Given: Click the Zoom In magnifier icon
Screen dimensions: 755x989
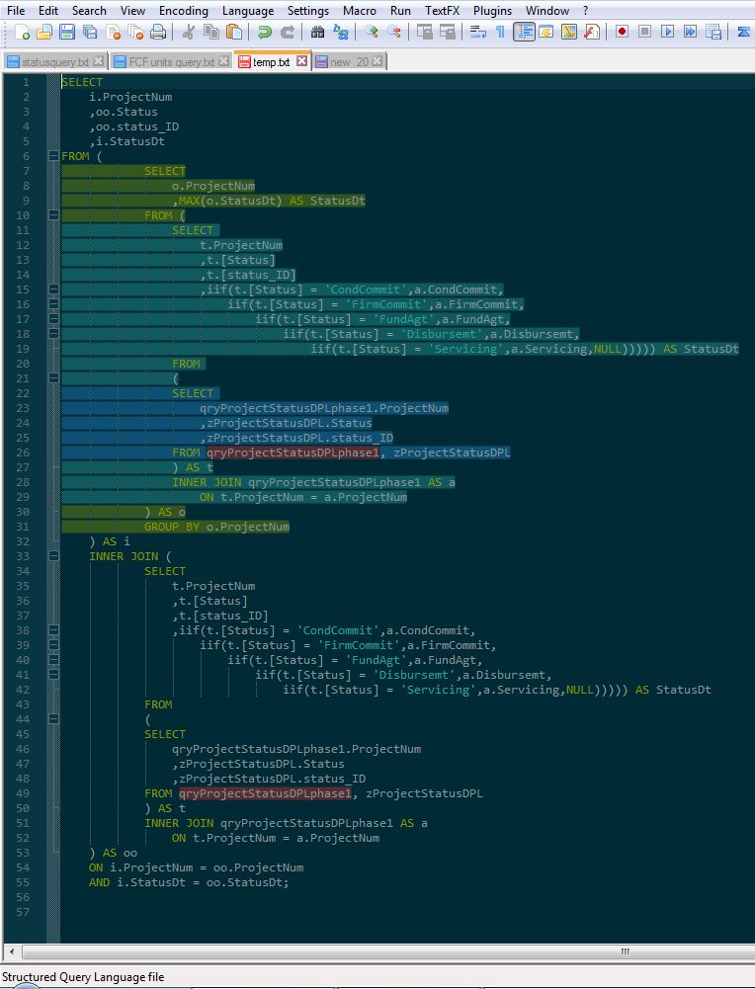Looking at the screenshot, I should [372, 32].
